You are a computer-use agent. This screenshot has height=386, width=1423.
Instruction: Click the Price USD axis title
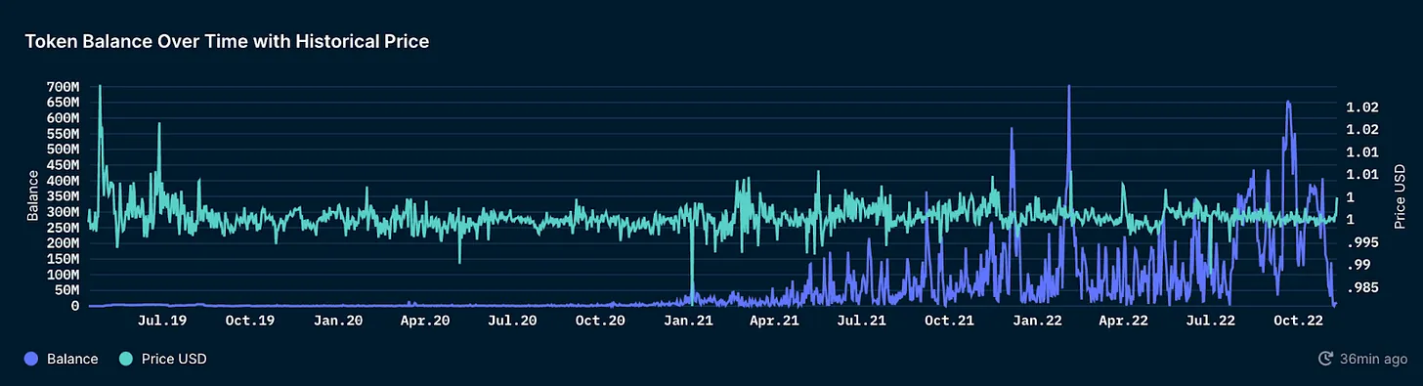pos(1400,196)
